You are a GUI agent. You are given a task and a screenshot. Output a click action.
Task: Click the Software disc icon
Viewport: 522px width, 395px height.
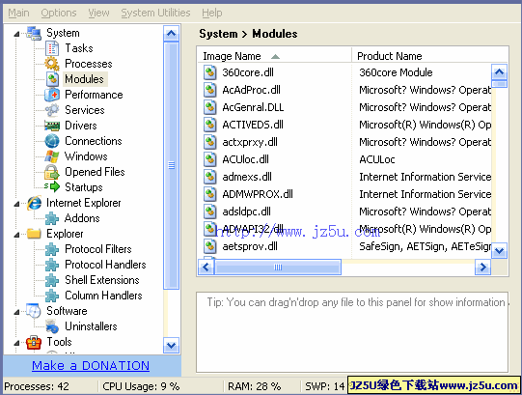pyautogui.click(x=34, y=311)
